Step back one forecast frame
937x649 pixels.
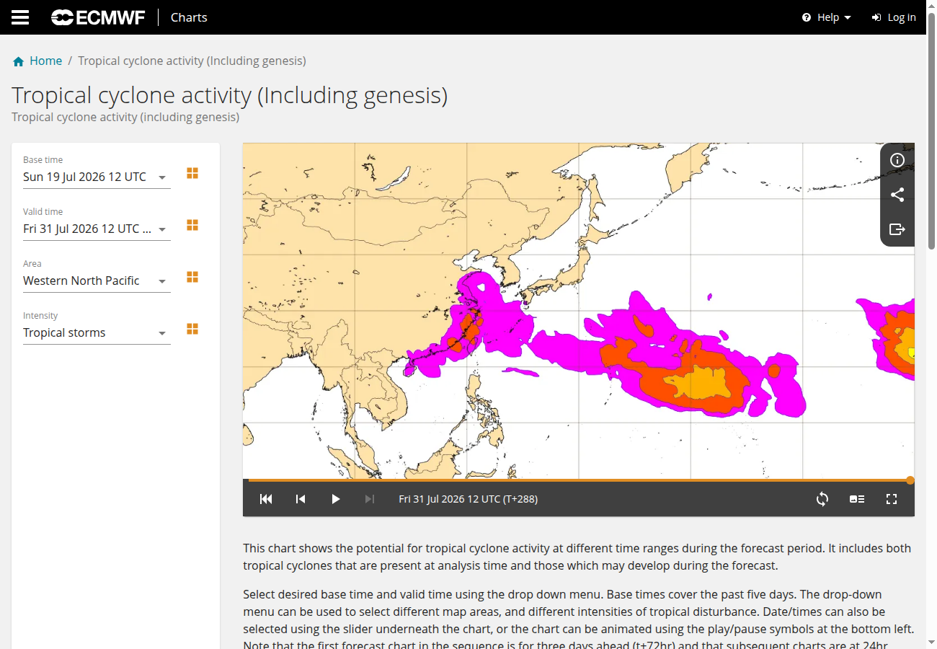point(301,499)
